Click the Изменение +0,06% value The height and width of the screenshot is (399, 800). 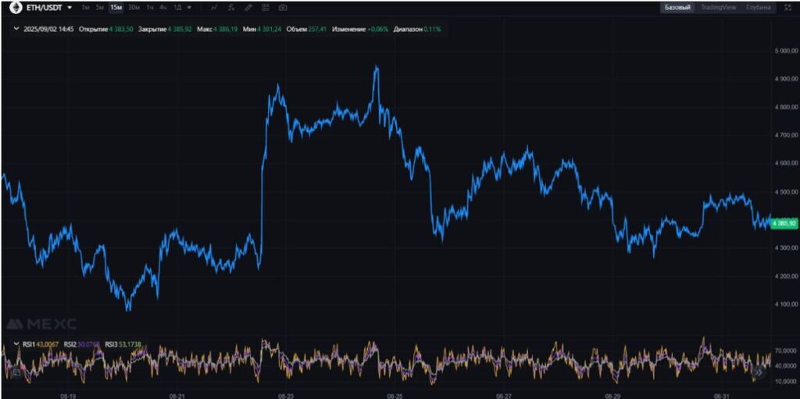tap(360, 30)
